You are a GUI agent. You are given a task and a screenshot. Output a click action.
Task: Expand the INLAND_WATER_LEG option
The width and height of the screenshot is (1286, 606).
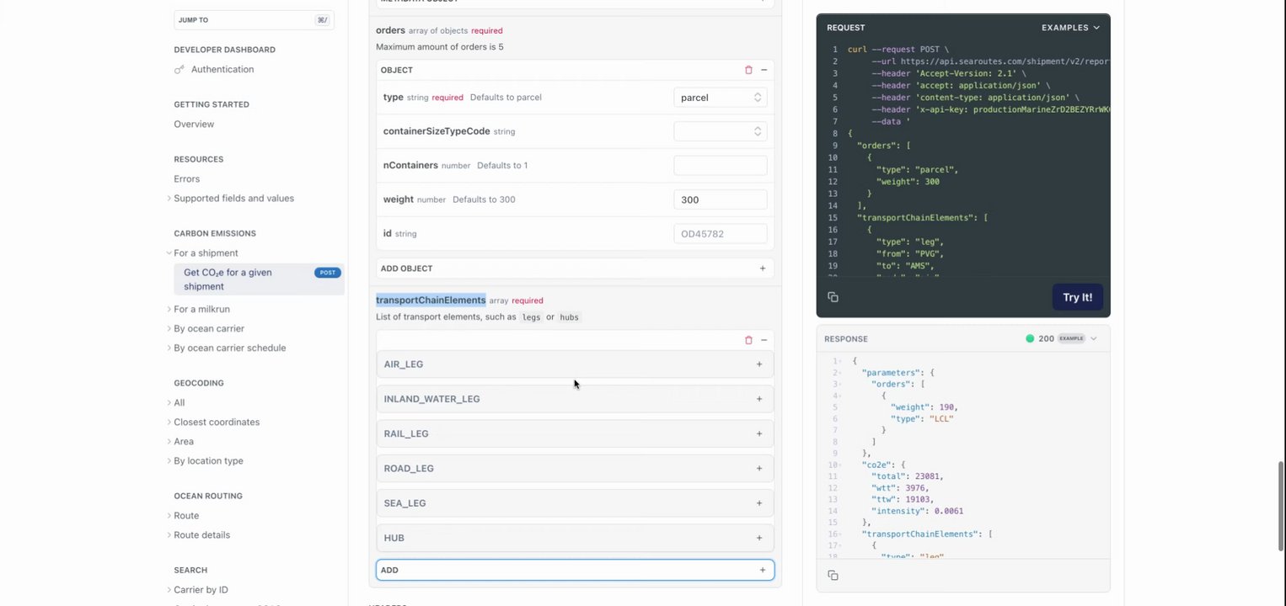pyautogui.click(x=575, y=399)
